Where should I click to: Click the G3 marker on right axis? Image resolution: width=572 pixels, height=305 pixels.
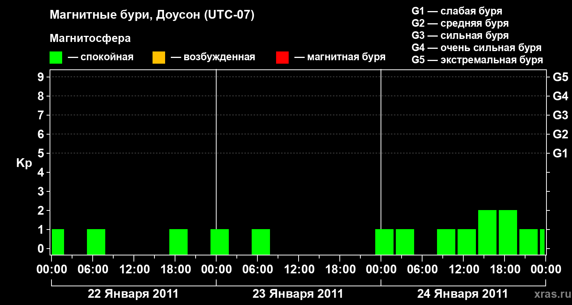tap(560, 115)
